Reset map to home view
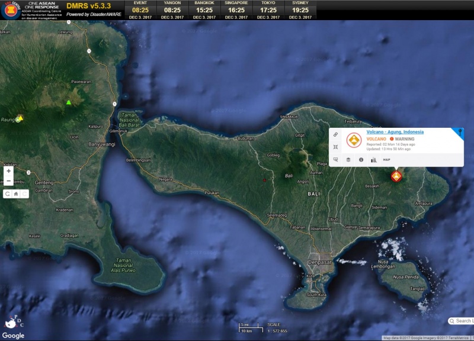This screenshot has width=474, height=341. point(16,194)
